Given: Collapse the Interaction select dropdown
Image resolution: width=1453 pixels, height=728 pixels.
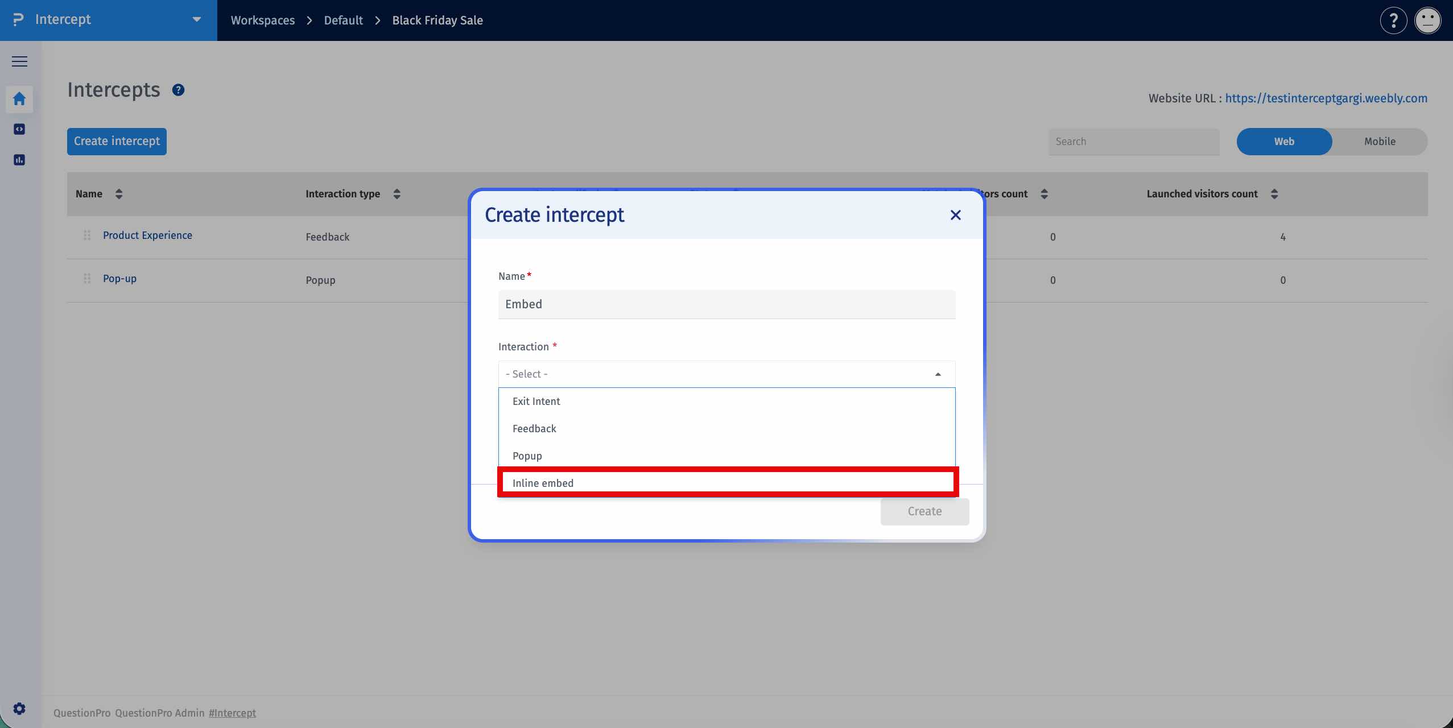Looking at the screenshot, I should [727, 374].
